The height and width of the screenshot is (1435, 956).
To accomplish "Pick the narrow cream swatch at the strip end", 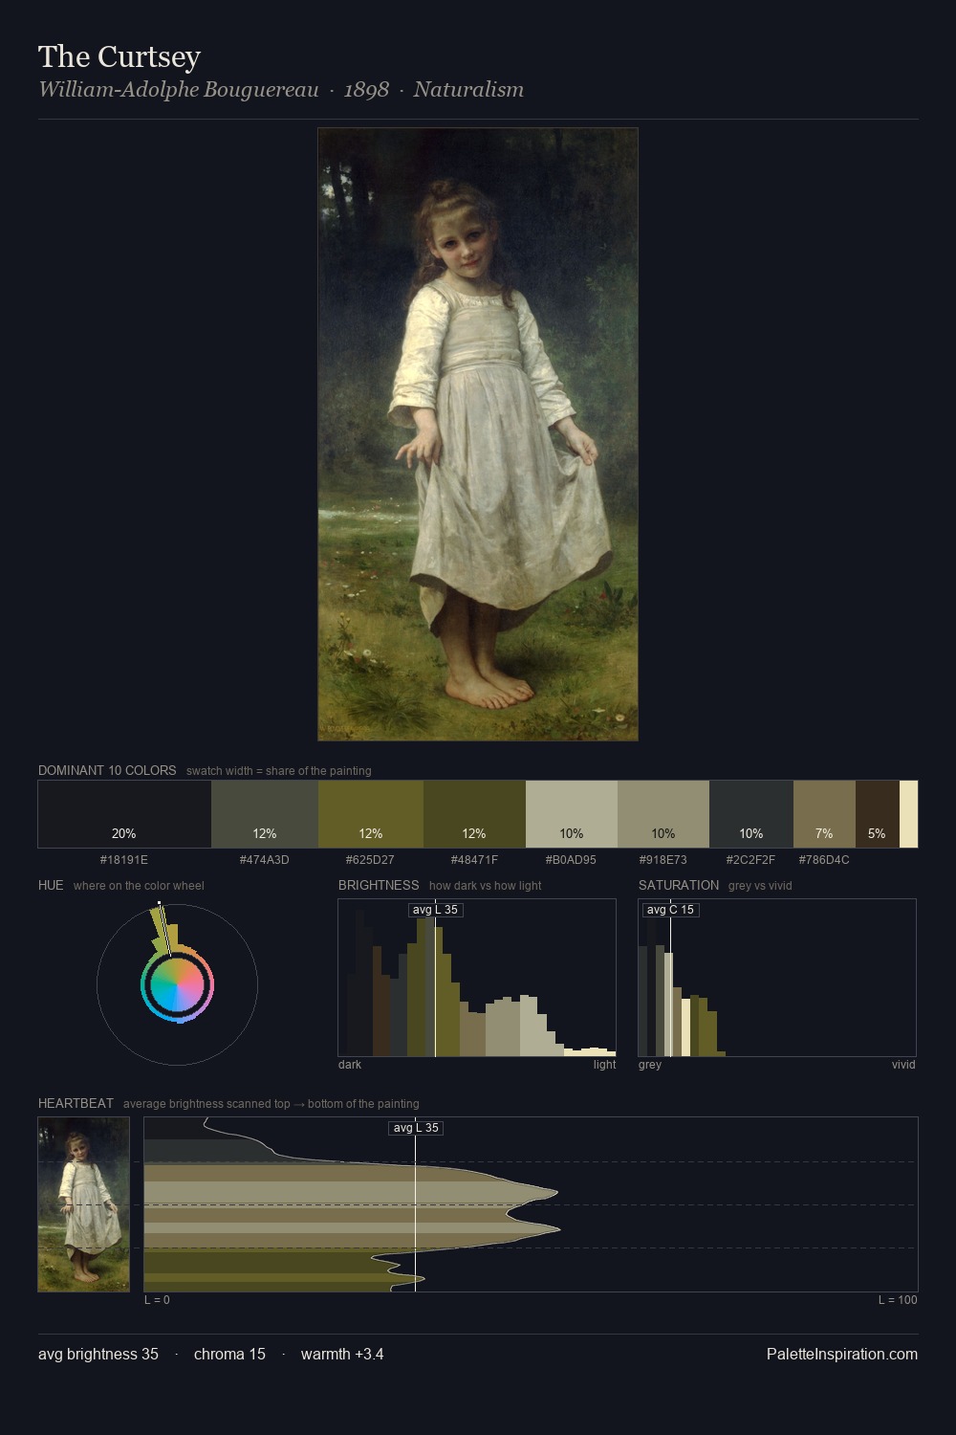I will pos(908,814).
